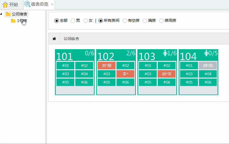Click occupancy 0/6 on room 101
Viewport: 229px width, 144px height.
click(x=90, y=53)
